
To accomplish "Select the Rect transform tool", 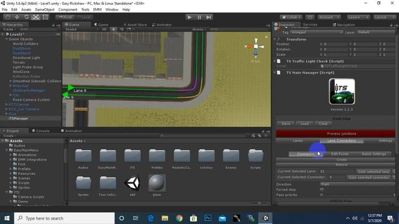I will pos(45,17).
